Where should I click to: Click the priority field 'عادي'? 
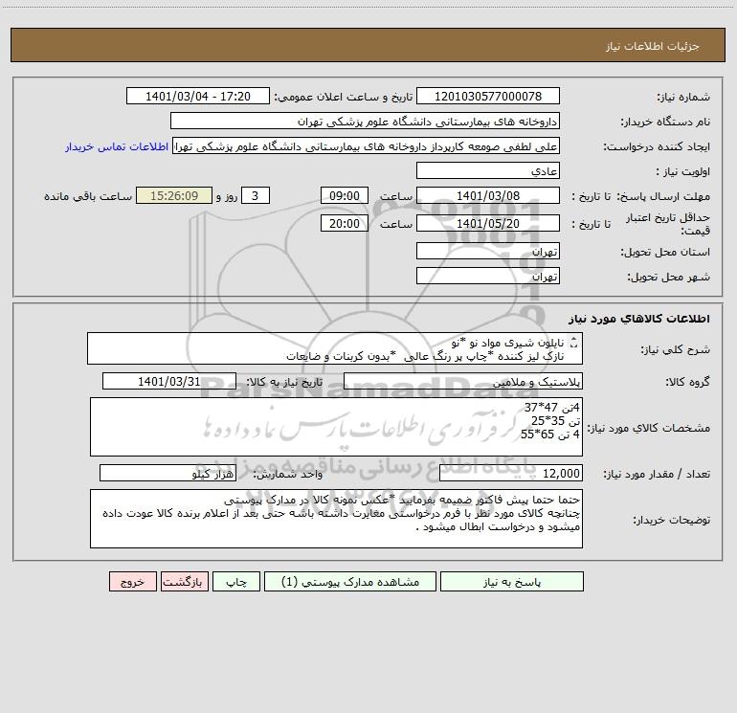[x=488, y=170]
